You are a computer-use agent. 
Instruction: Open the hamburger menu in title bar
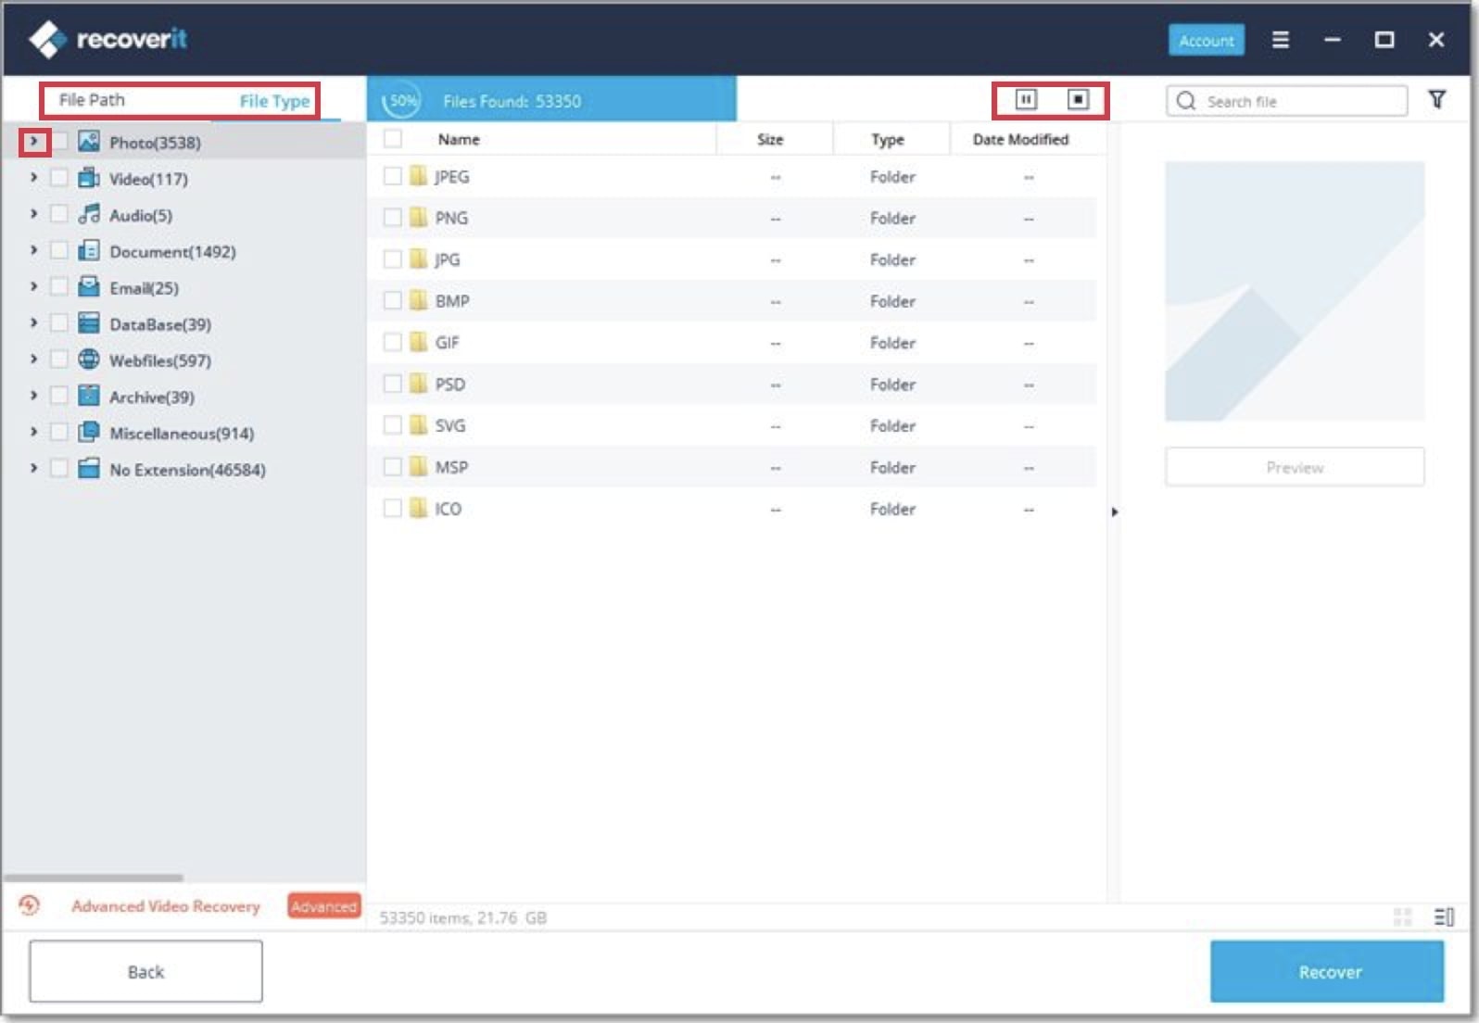(x=1281, y=40)
